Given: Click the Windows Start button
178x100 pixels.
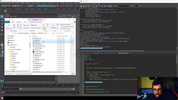Looking at the screenshot, I should (x=2, y=98).
